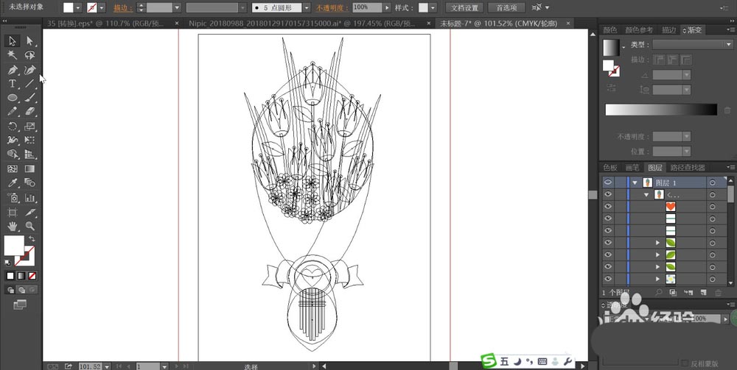Select the Zoom tool
Image resolution: width=737 pixels, height=370 pixels.
click(x=30, y=226)
